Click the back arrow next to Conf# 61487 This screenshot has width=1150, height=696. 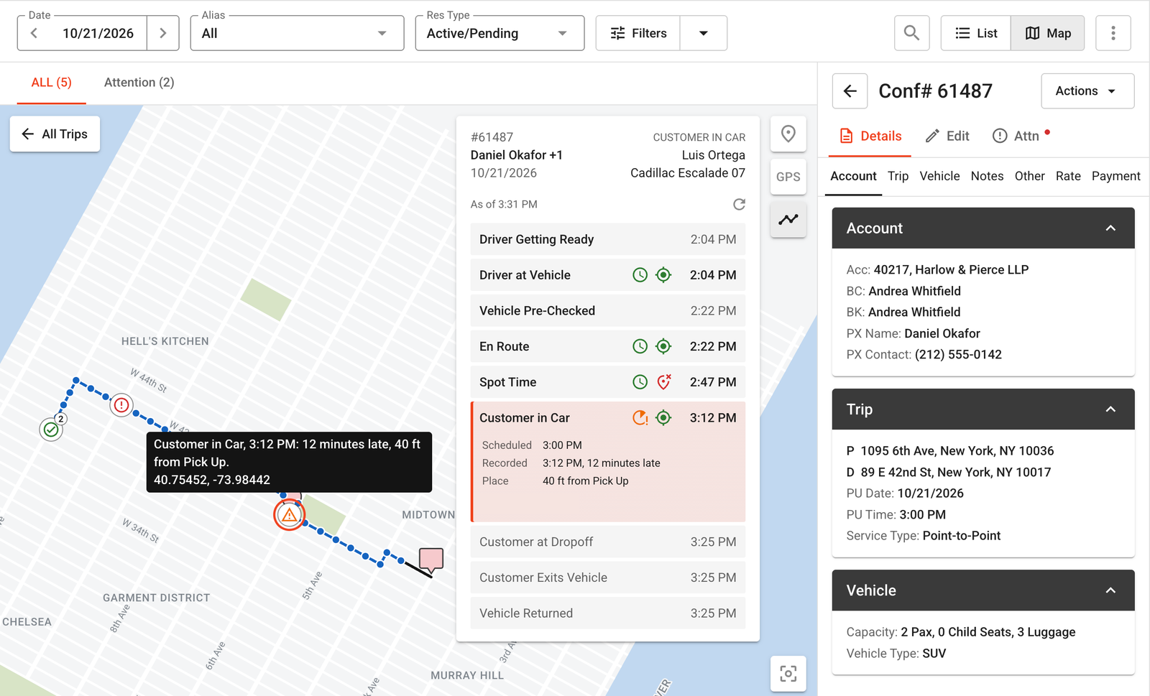pyautogui.click(x=850, y=91)
